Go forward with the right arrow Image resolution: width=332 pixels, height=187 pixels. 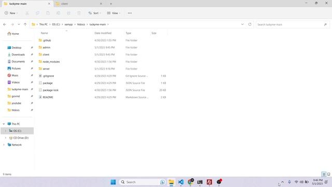tap(12, 24)
